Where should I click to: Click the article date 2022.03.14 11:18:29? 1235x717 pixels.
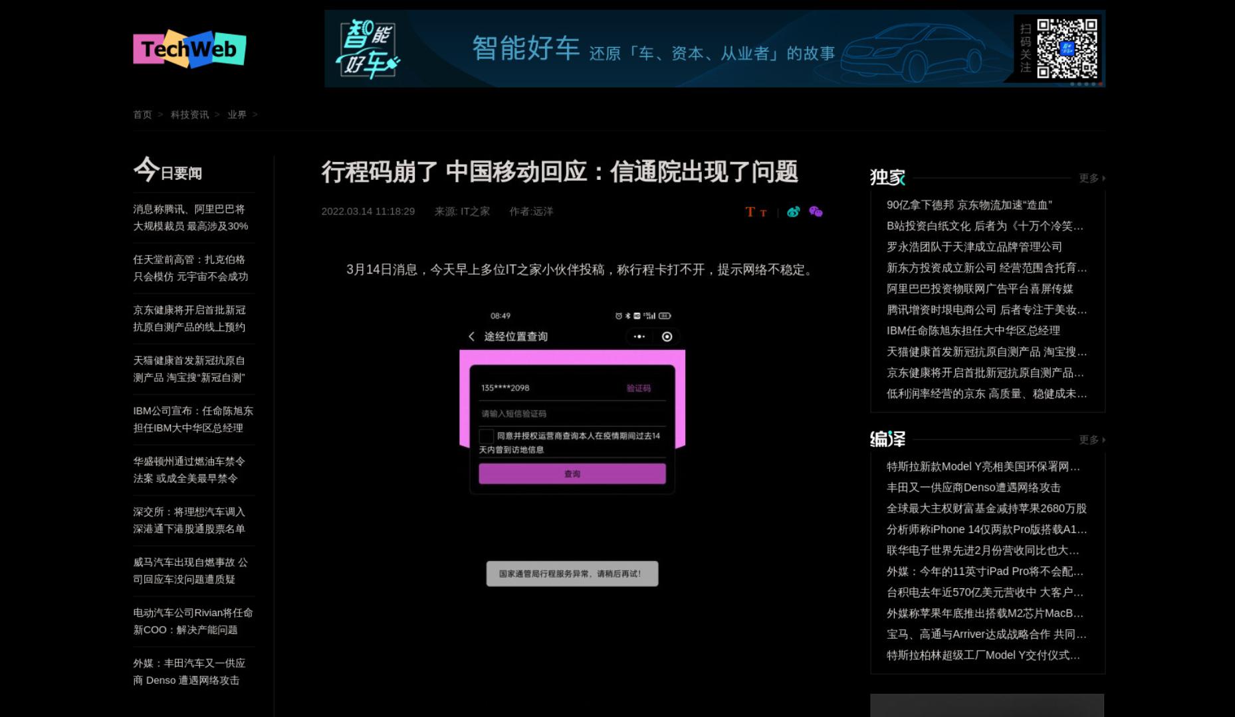pos(368,211)
